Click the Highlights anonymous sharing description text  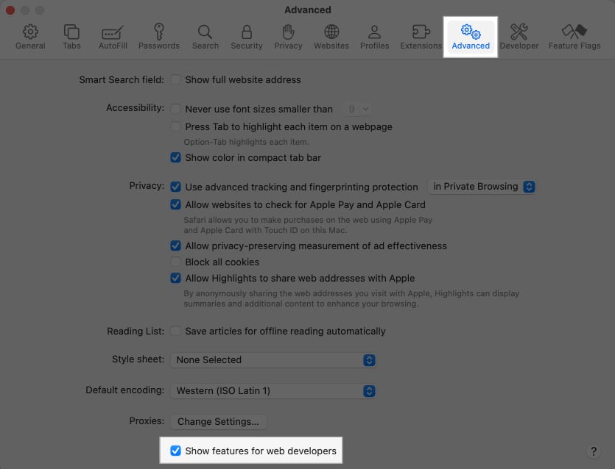[x=351, y=298]
